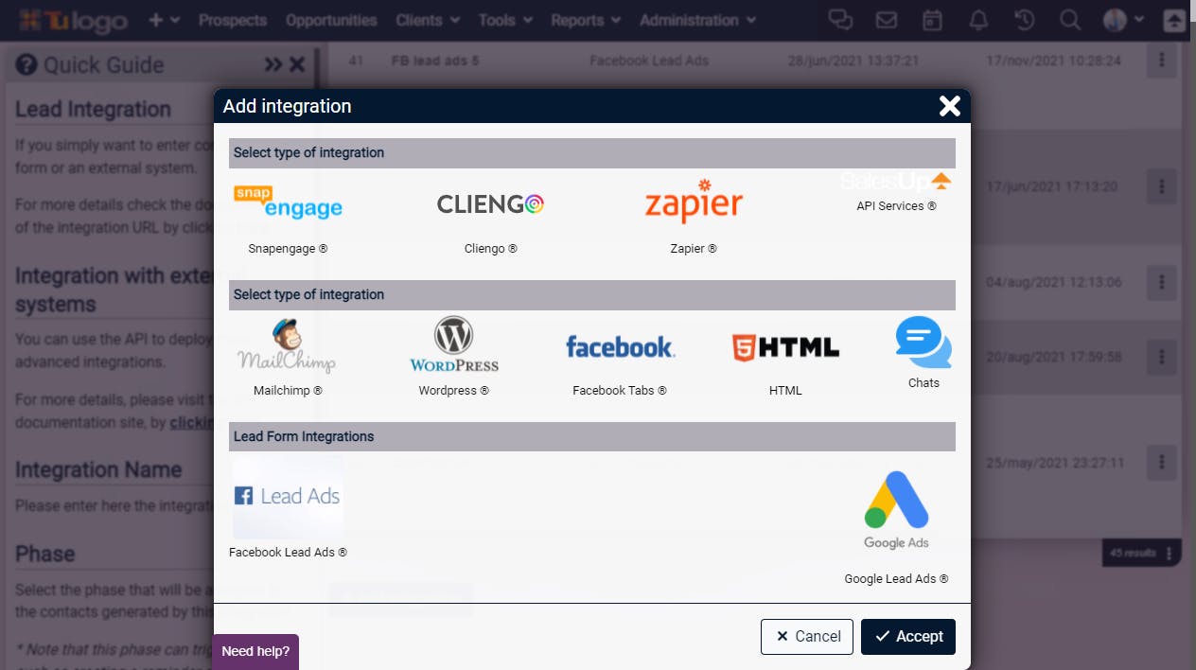Close the Add integration dialog
This screenshot has width=1196, height=670.
coord(949,106)
